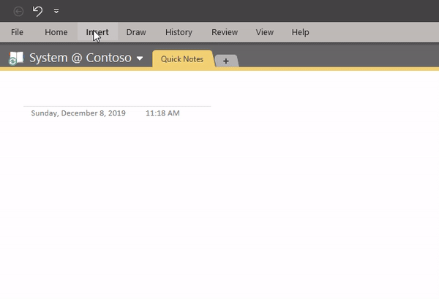Click the page date Sunday, December 8, 2019
The height and width of the screenshot is (299, 439).
[78, 113]
